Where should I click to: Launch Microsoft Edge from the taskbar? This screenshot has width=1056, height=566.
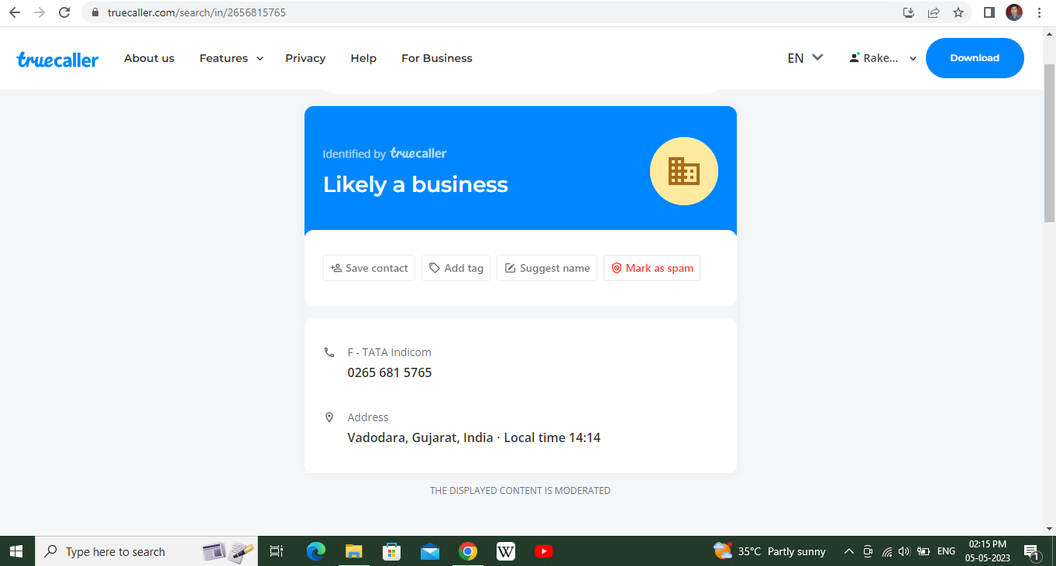(315, 551)
